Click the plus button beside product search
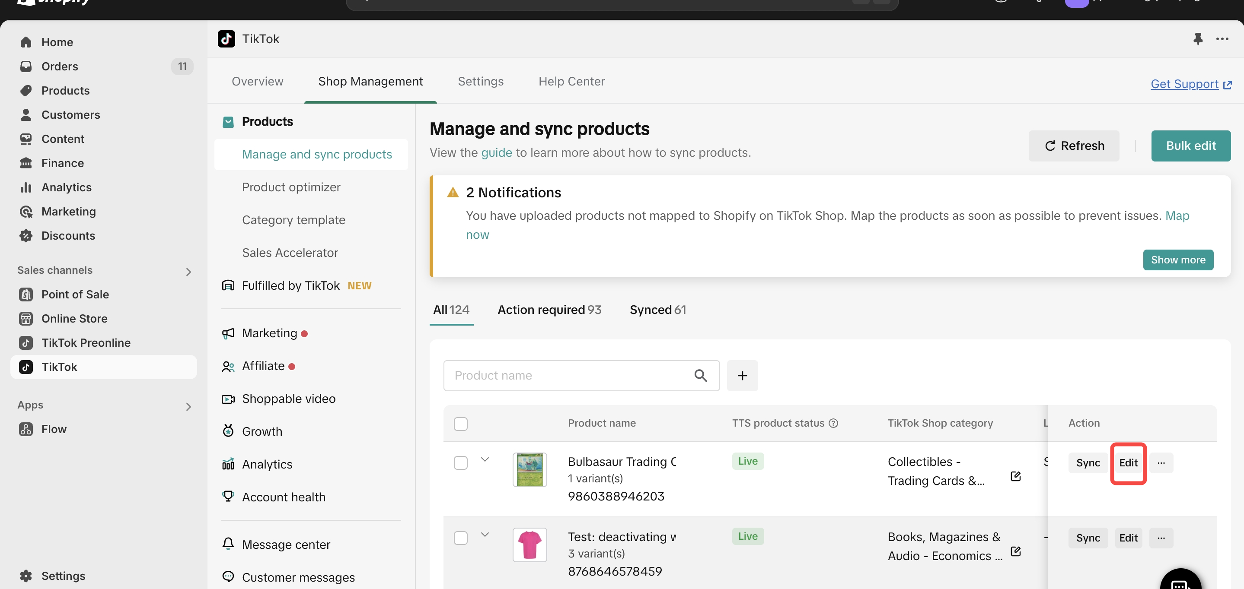 point(742,375)
